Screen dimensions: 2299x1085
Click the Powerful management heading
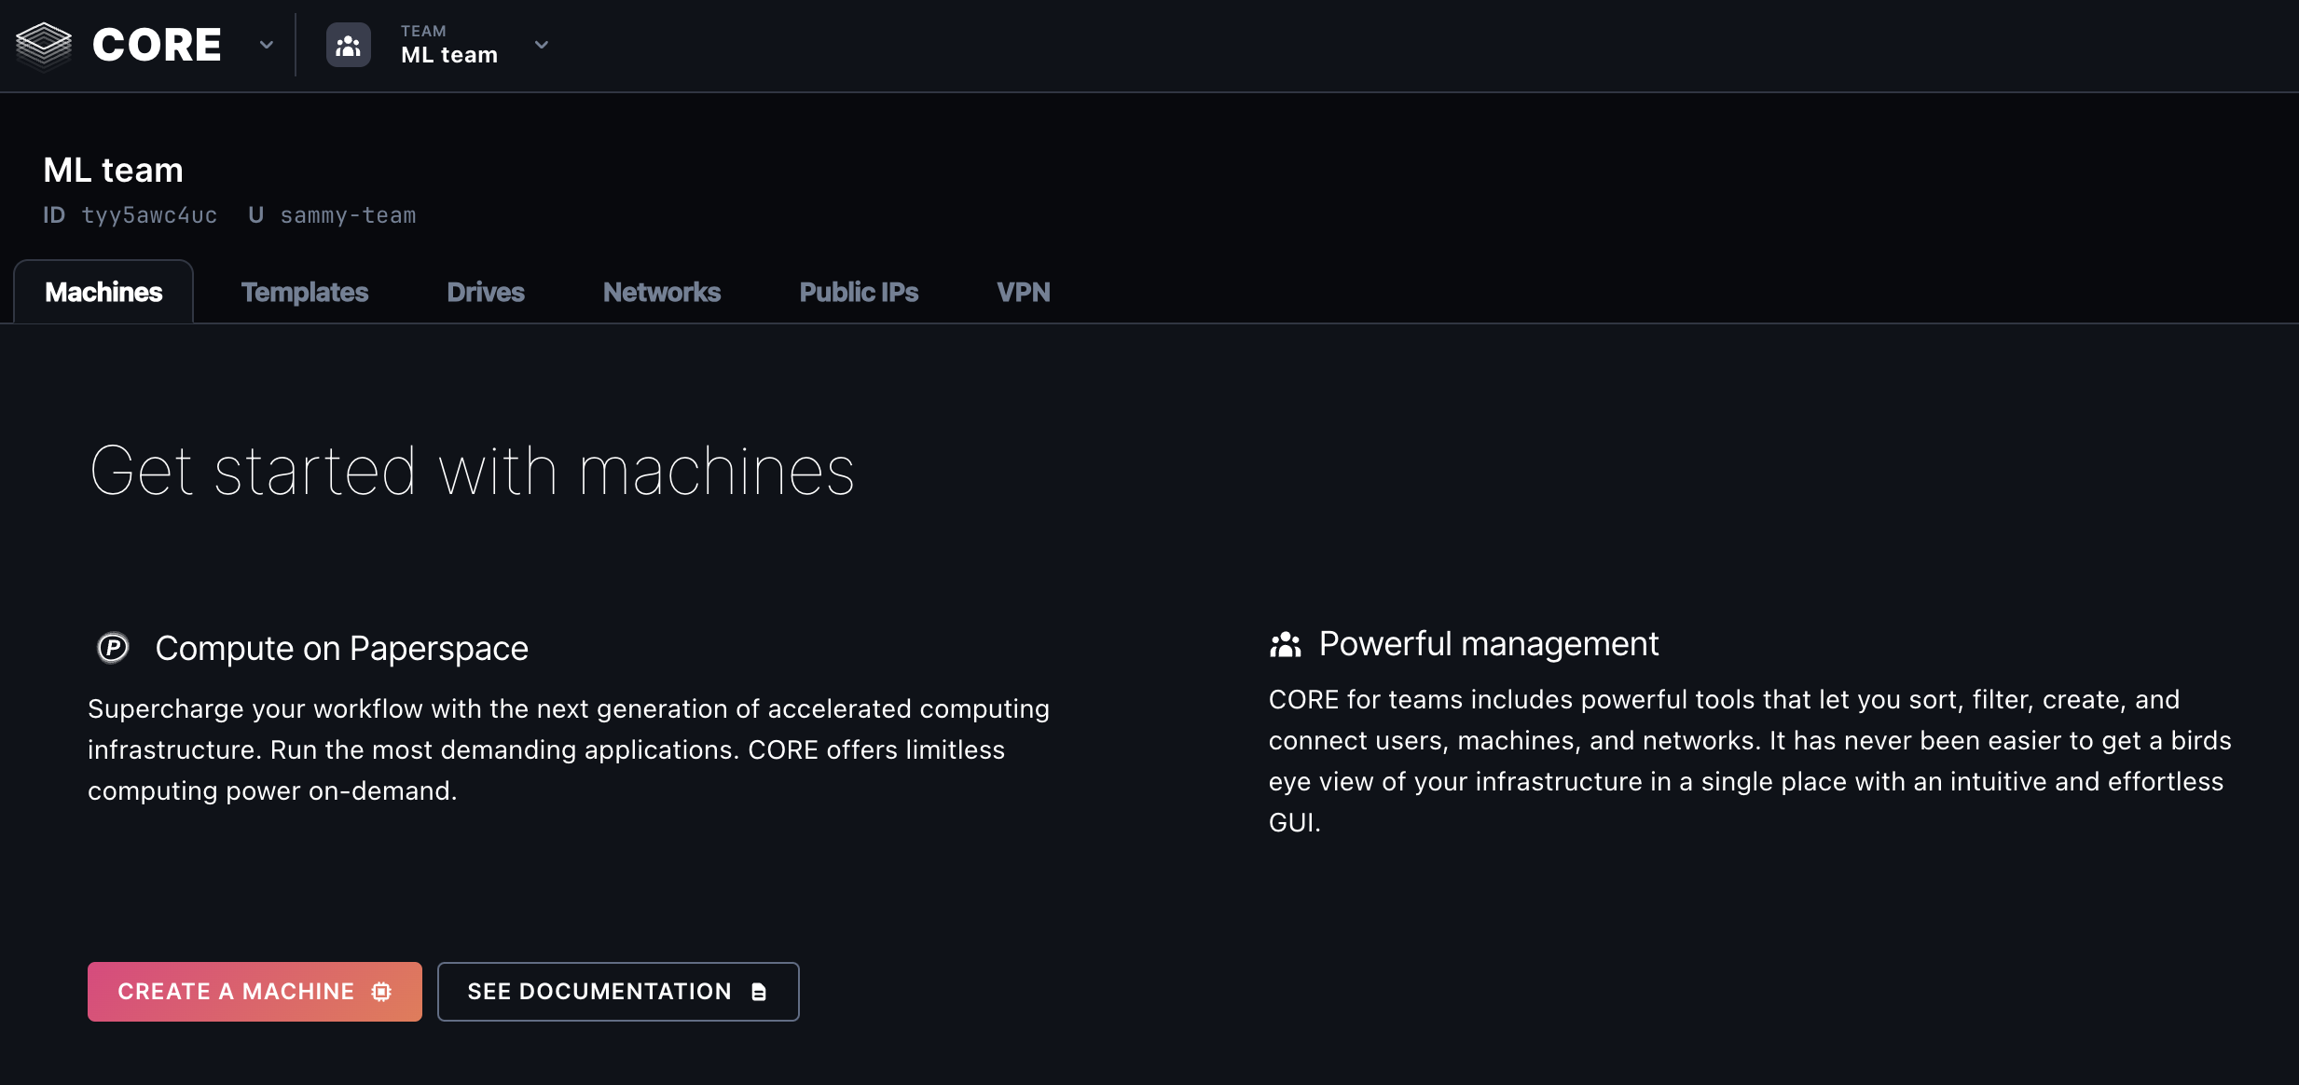[1489, 644]
